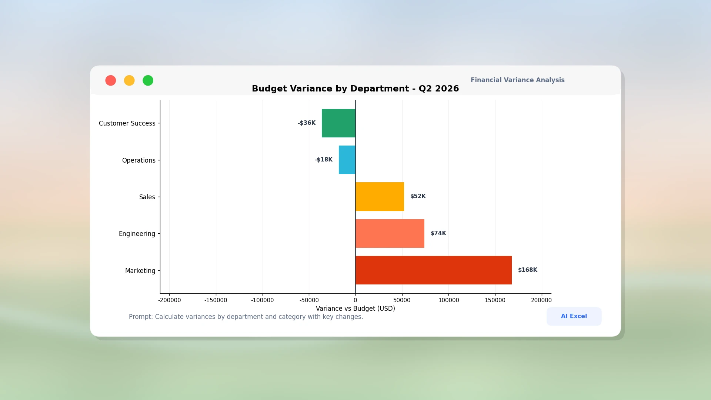Click the Financial Variance Analysis header text
711x400 pixels.
[517, 80]
